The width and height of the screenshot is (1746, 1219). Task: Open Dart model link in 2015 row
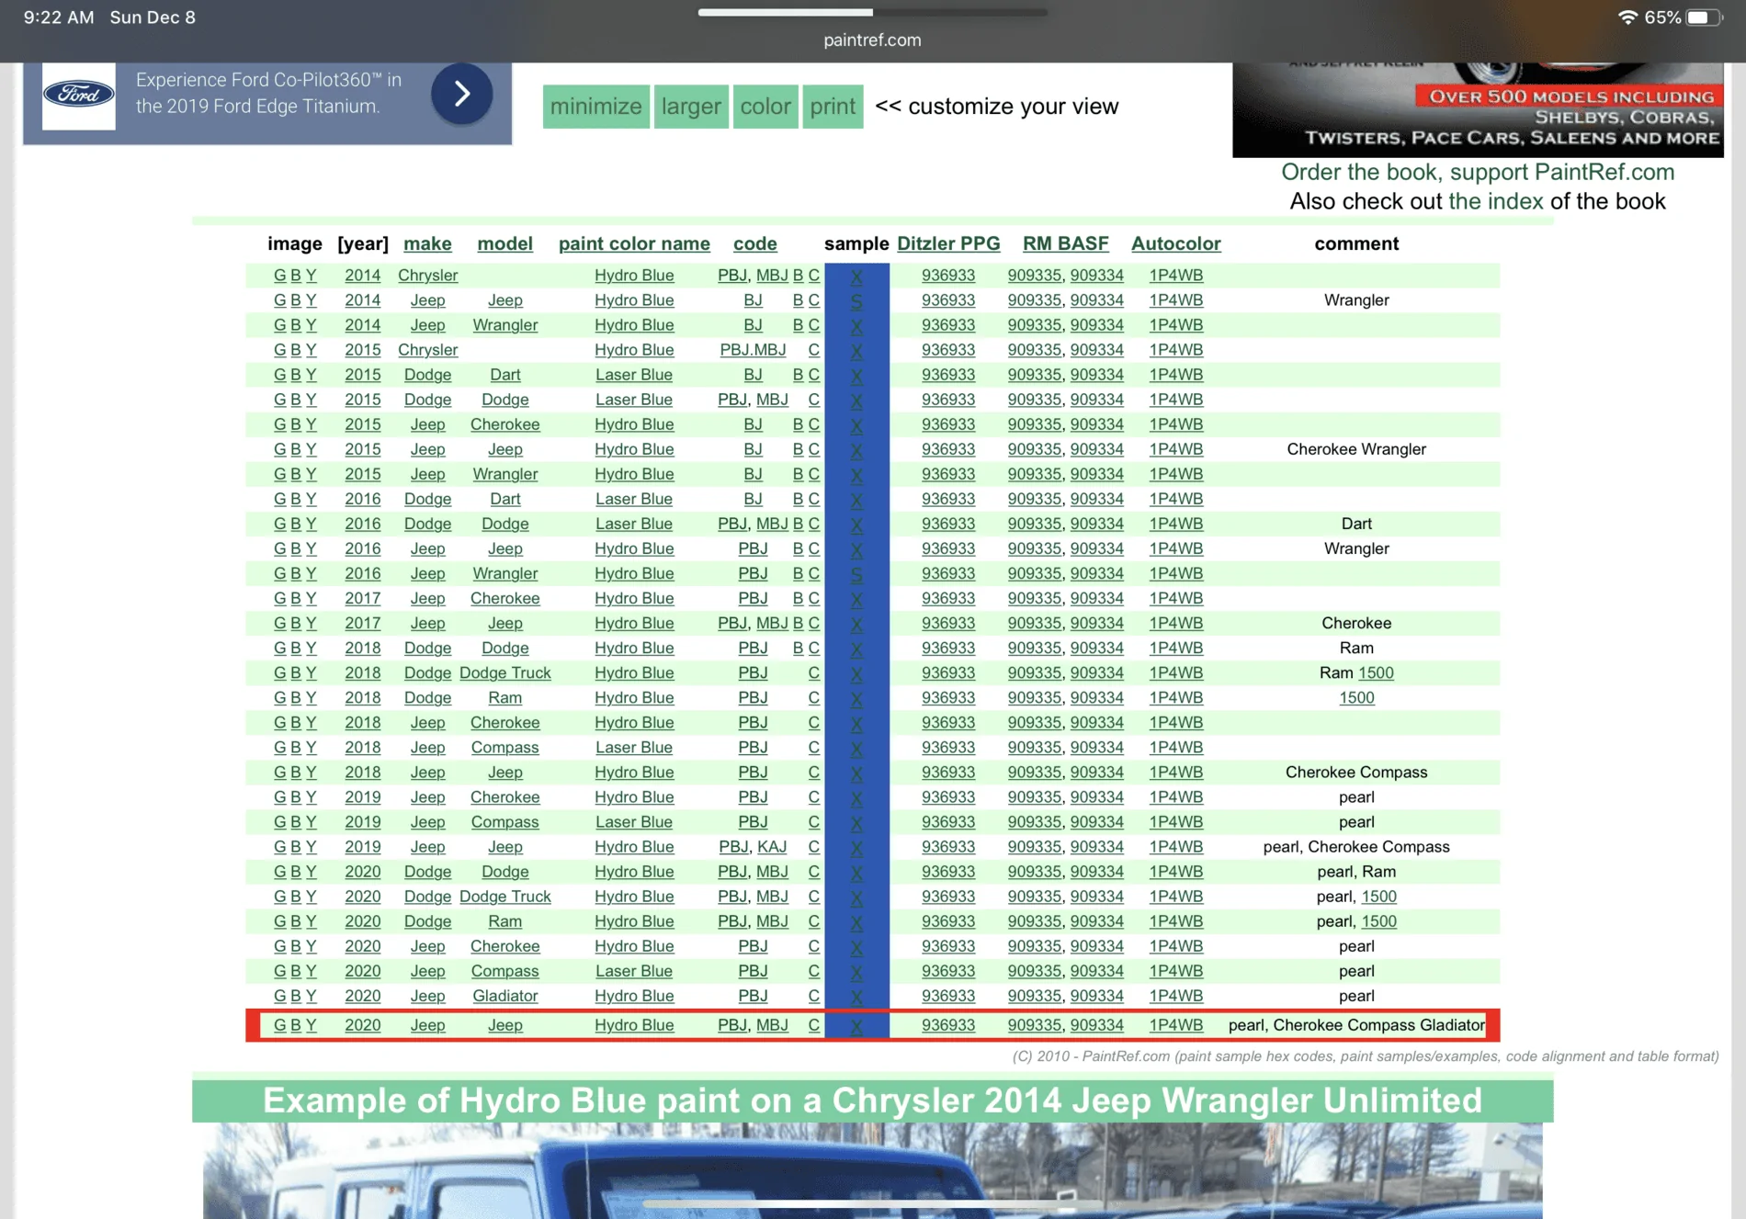pyautogui.click(x=505, y=375)
